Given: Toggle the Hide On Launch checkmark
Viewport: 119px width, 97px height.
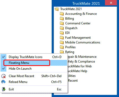Looking at the screenshot, I should (3, 68).
